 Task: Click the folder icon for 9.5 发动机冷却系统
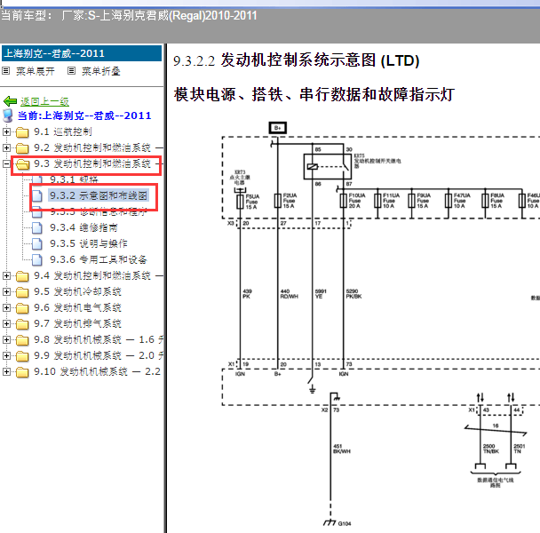point(22,292)
